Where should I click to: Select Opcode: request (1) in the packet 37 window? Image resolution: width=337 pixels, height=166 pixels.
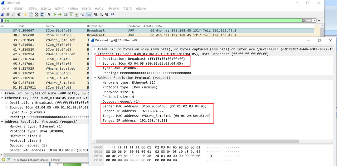point(121,101)
